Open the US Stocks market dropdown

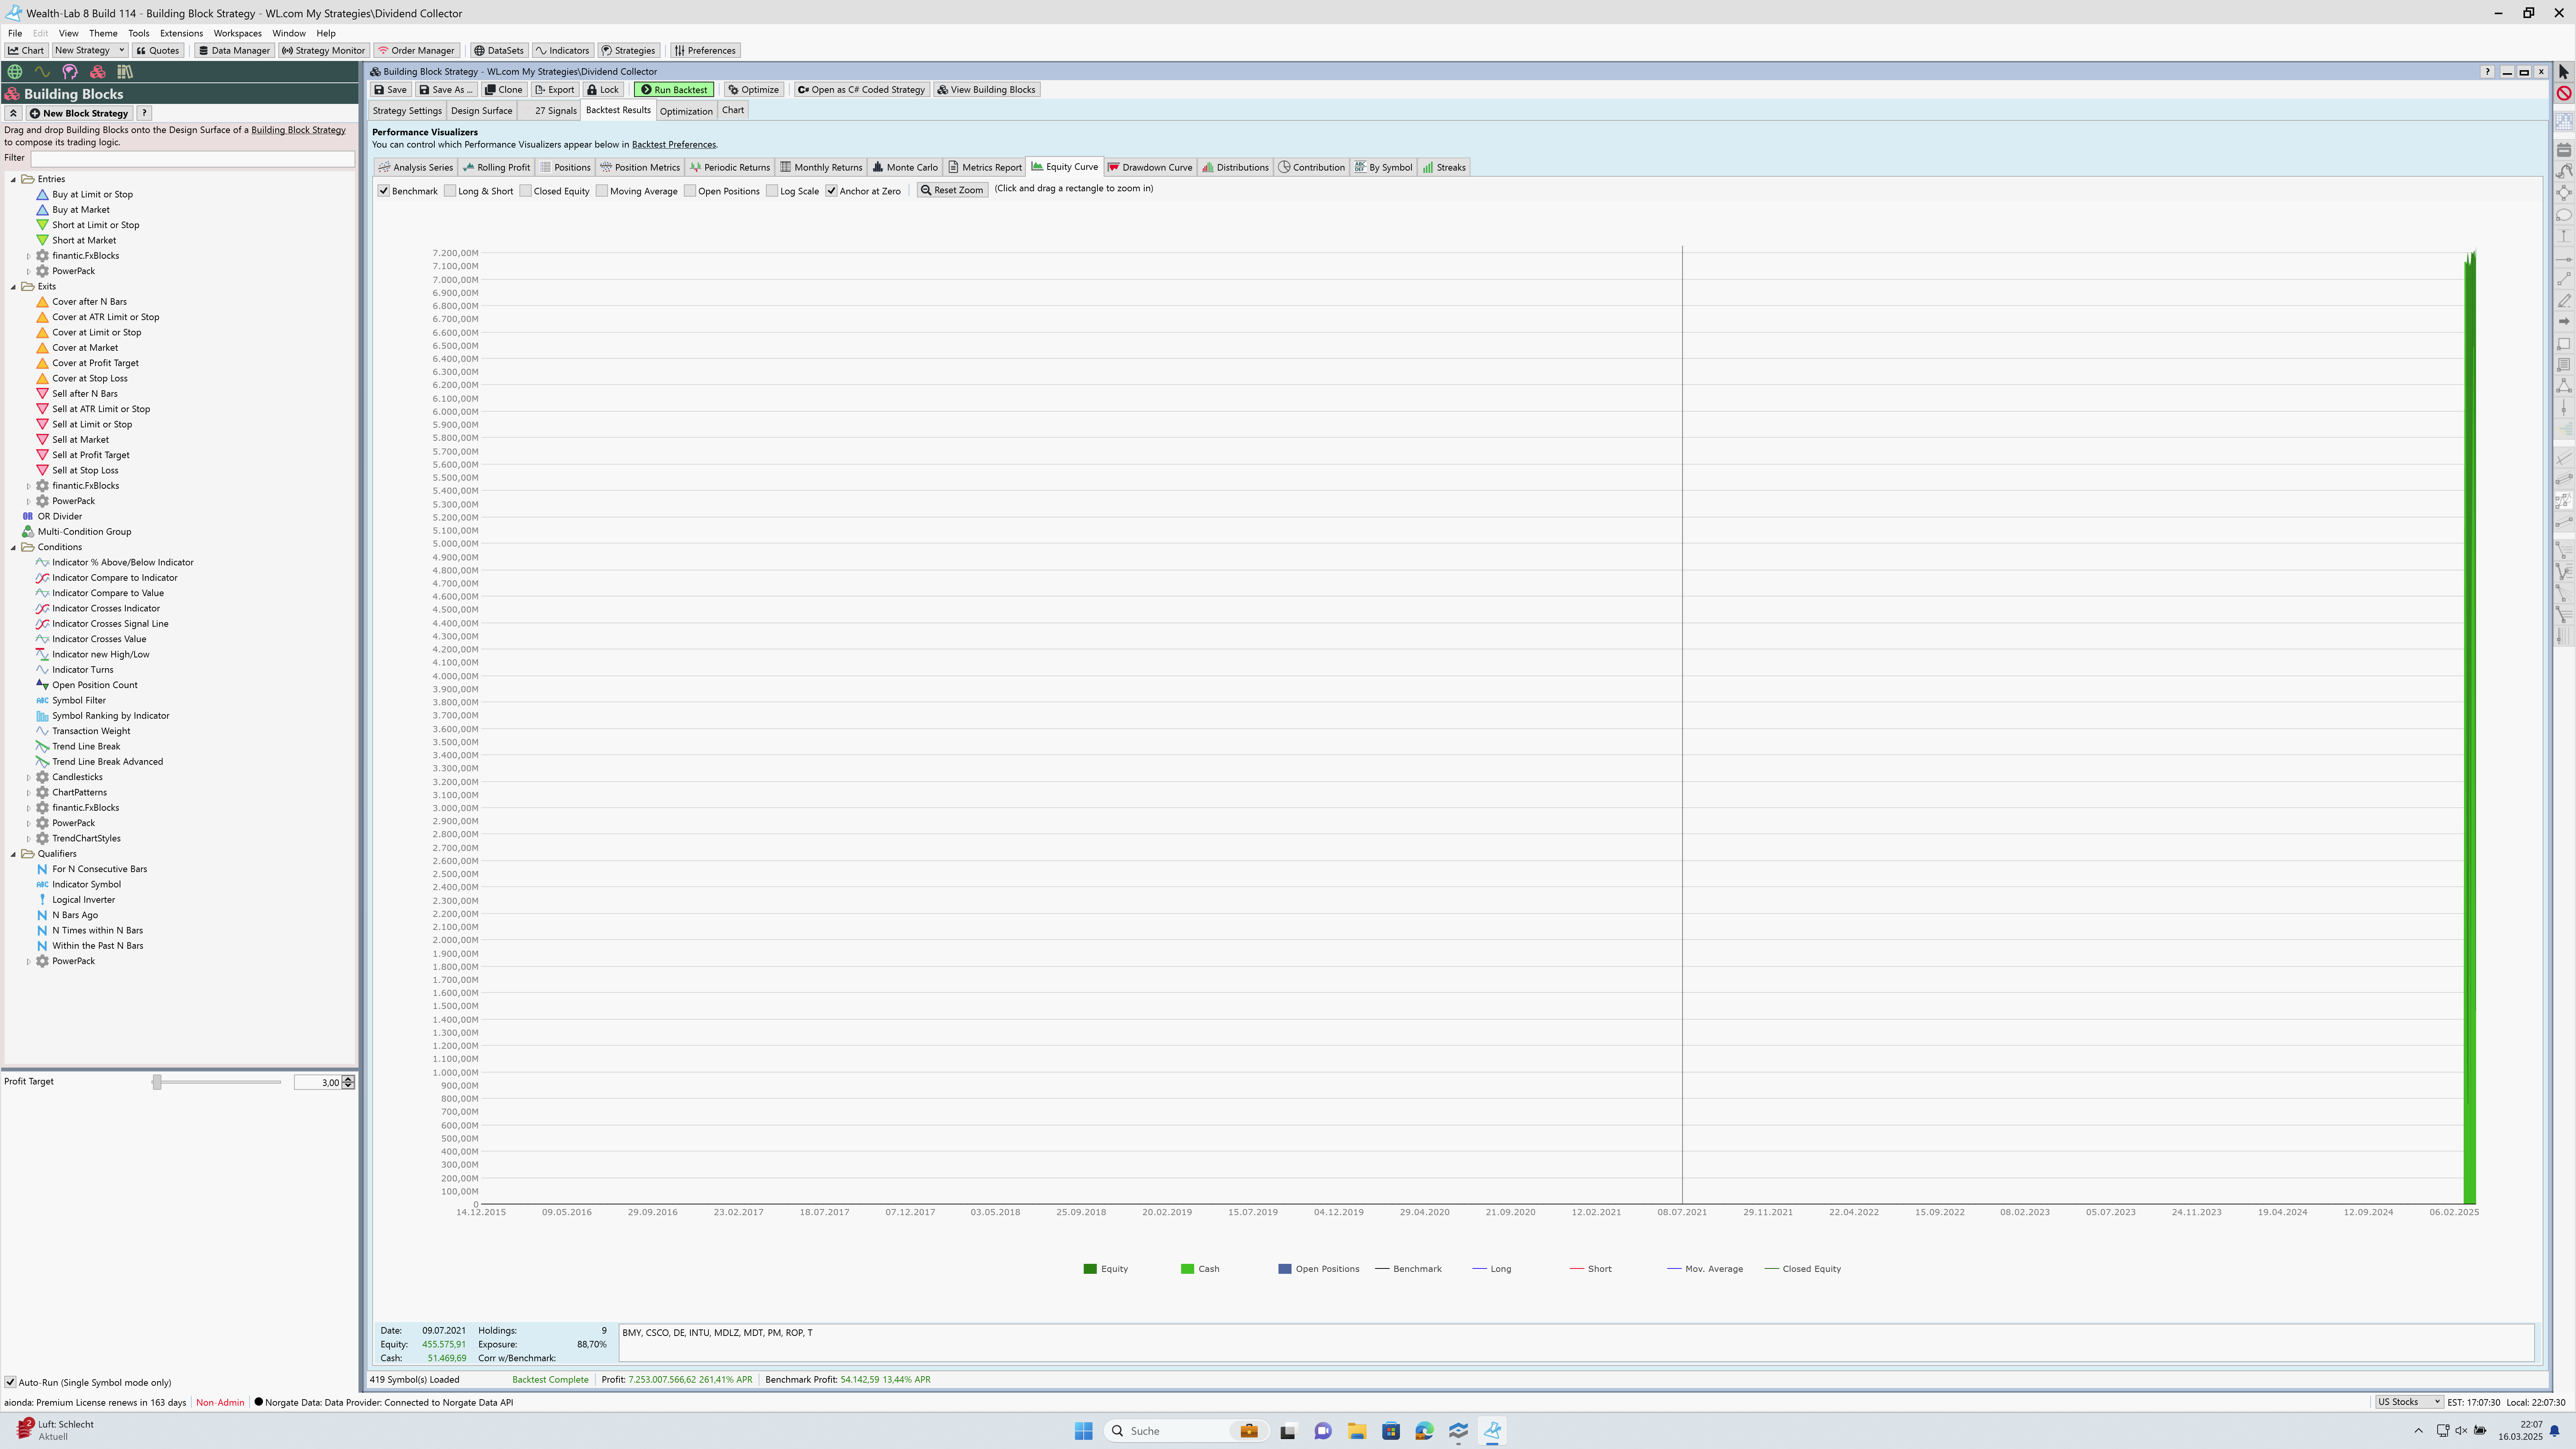pos(2409,1402)
